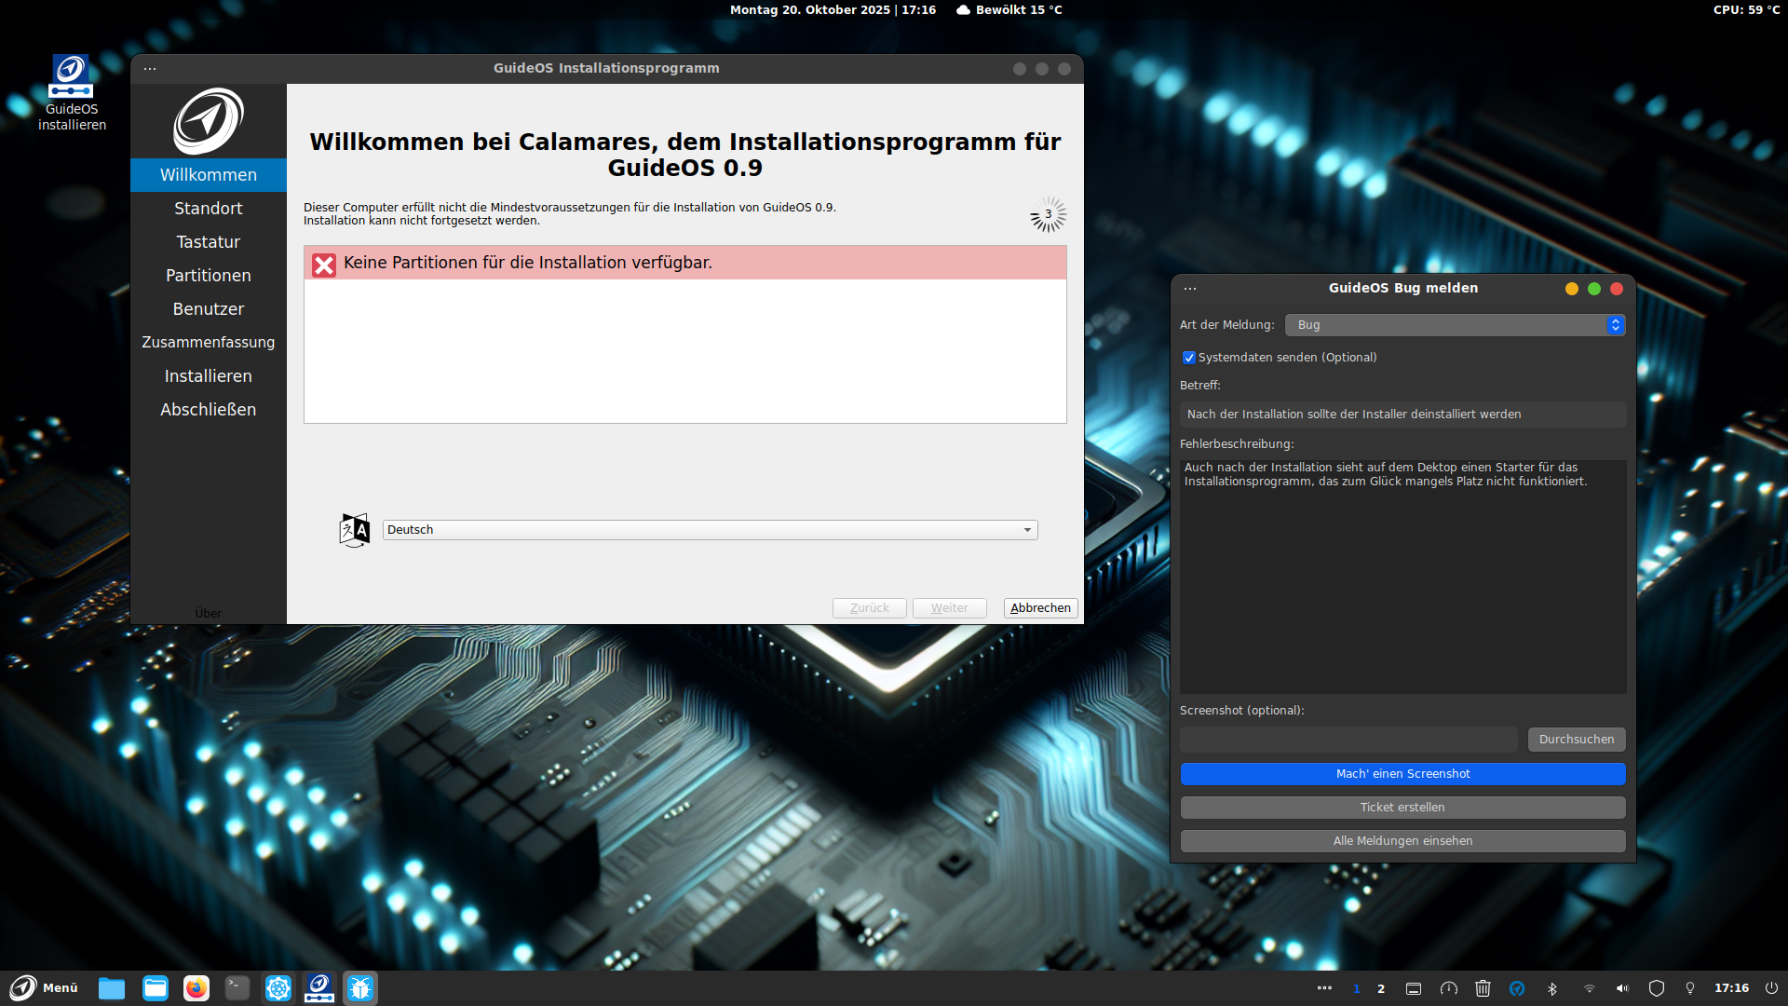Click the Betreff subject input field
This screenshot has height=1006, width=1788.
tap(1402, 415)
